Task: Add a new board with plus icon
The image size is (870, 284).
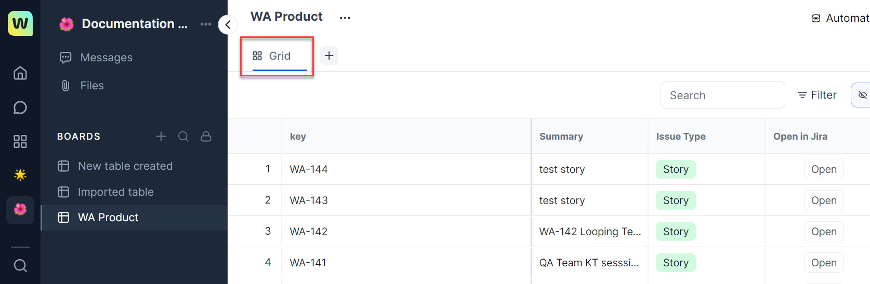Action: pos(161,136)
